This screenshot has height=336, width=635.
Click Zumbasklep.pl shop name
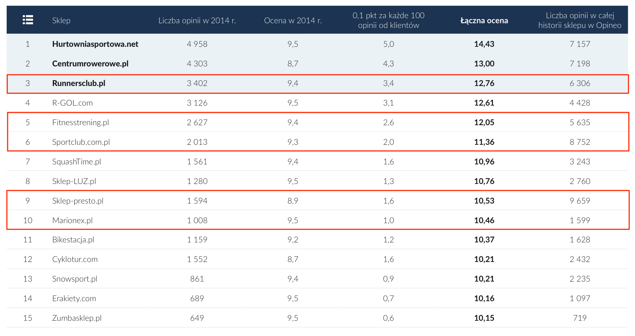pyautogui.click(x=77, y=318)
